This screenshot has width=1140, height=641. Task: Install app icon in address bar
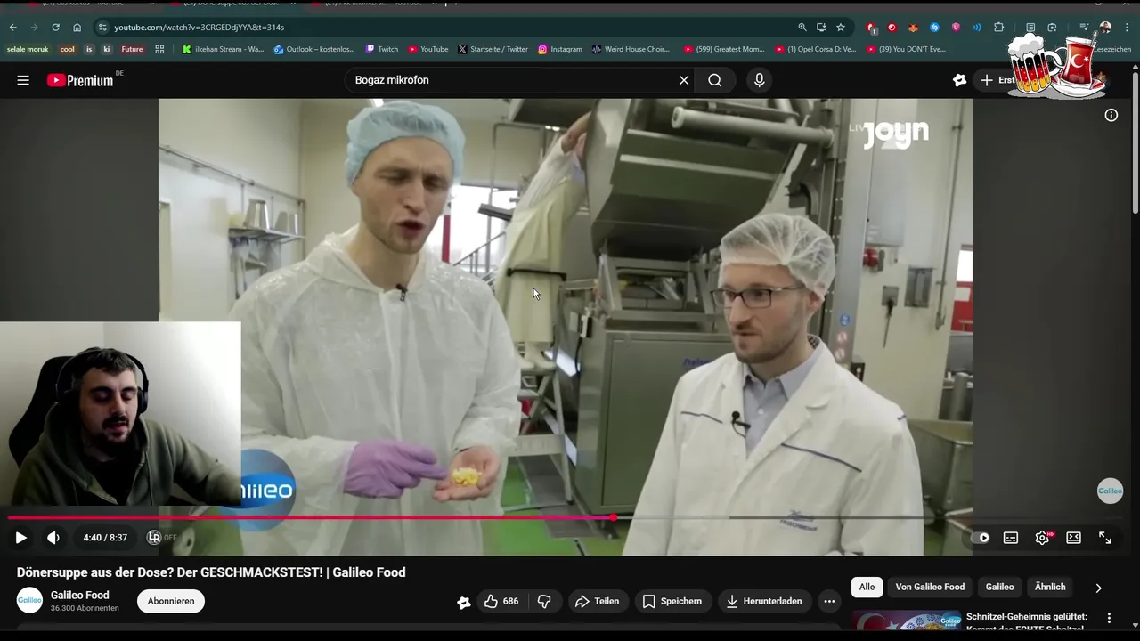pyautogui.click(x=821, y=28)
